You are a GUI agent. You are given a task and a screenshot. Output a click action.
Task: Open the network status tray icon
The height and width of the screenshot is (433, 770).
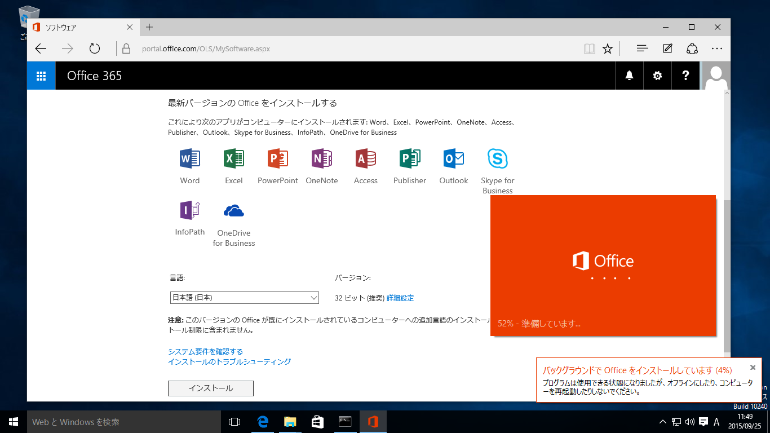click(x=676, y=422)
